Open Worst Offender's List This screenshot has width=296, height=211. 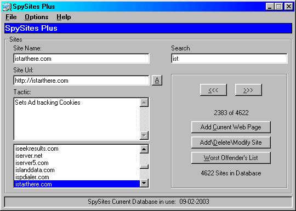pos(231,158)
